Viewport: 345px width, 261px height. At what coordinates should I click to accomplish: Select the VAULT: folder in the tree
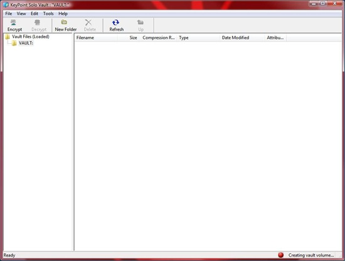pos(26,43)
